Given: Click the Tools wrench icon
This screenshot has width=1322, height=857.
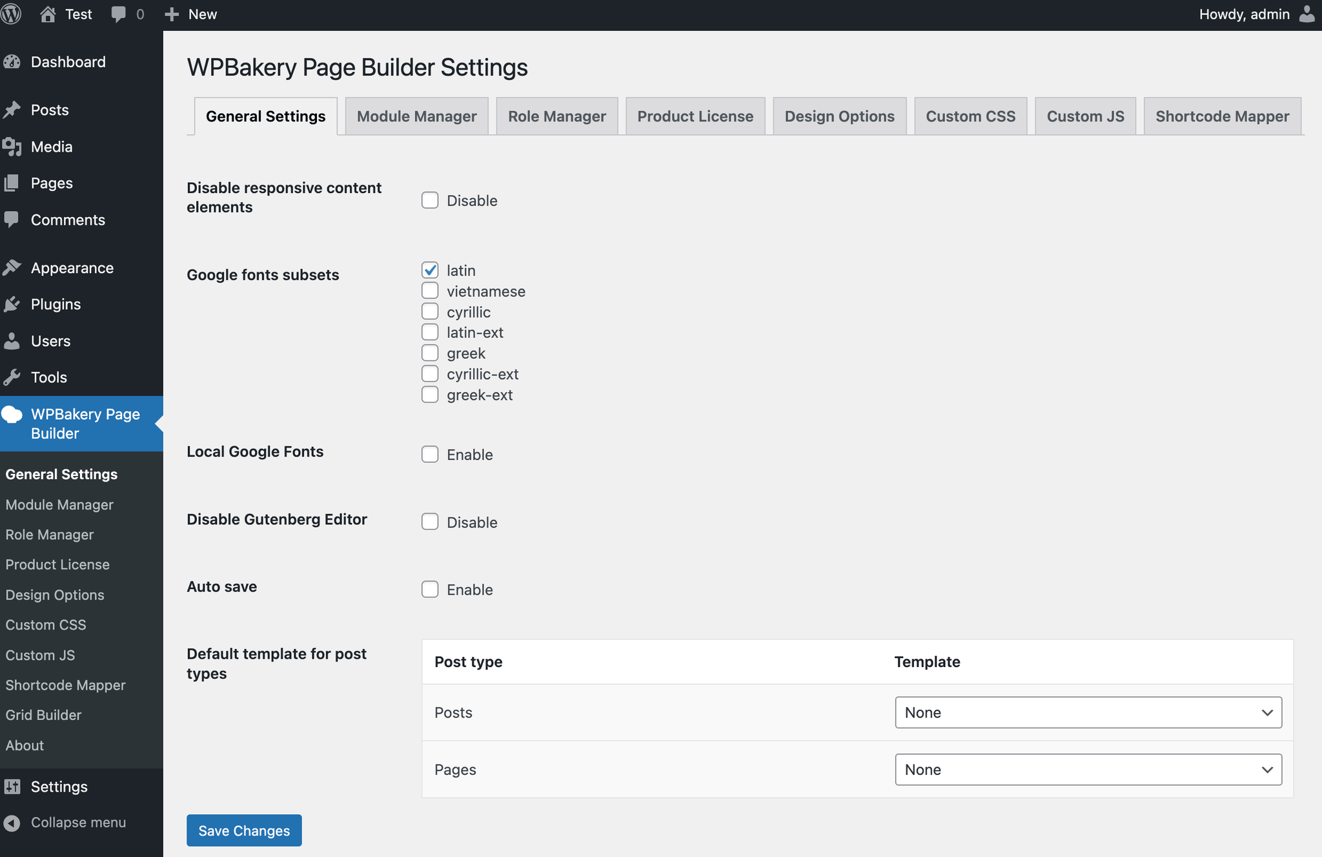Looking at the screenshot, I should click(12, 377).
